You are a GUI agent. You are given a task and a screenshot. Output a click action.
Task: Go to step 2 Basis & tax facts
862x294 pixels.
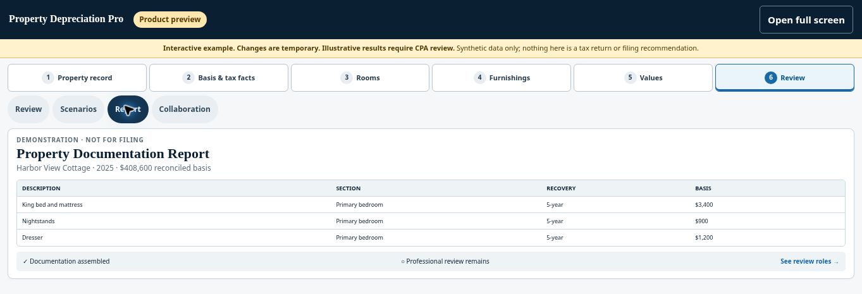click(x=219, y=78)
